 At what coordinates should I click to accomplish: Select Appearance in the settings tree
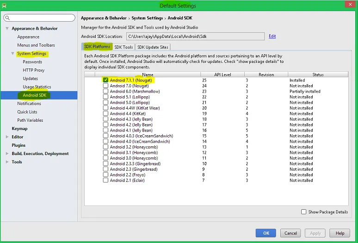[28, 37]
